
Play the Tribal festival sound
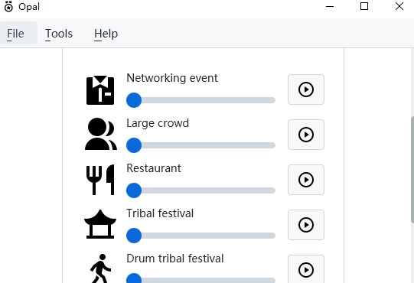point(306,225)
